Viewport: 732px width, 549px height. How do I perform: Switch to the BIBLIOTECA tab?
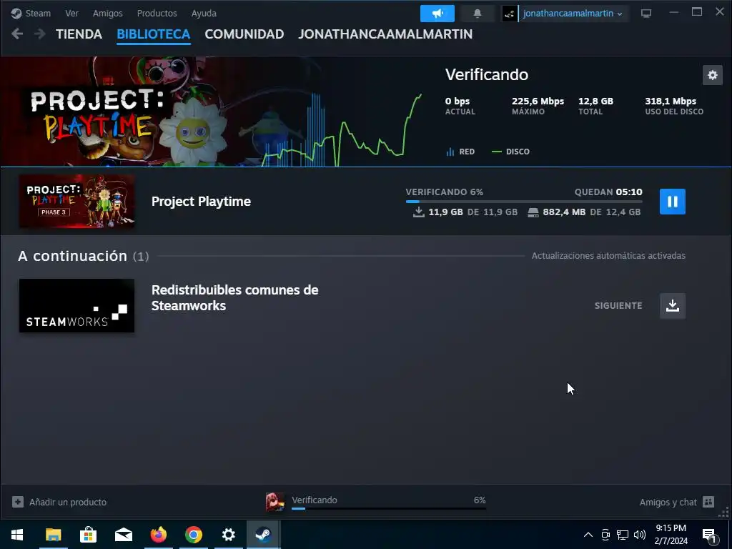point(154,34)
